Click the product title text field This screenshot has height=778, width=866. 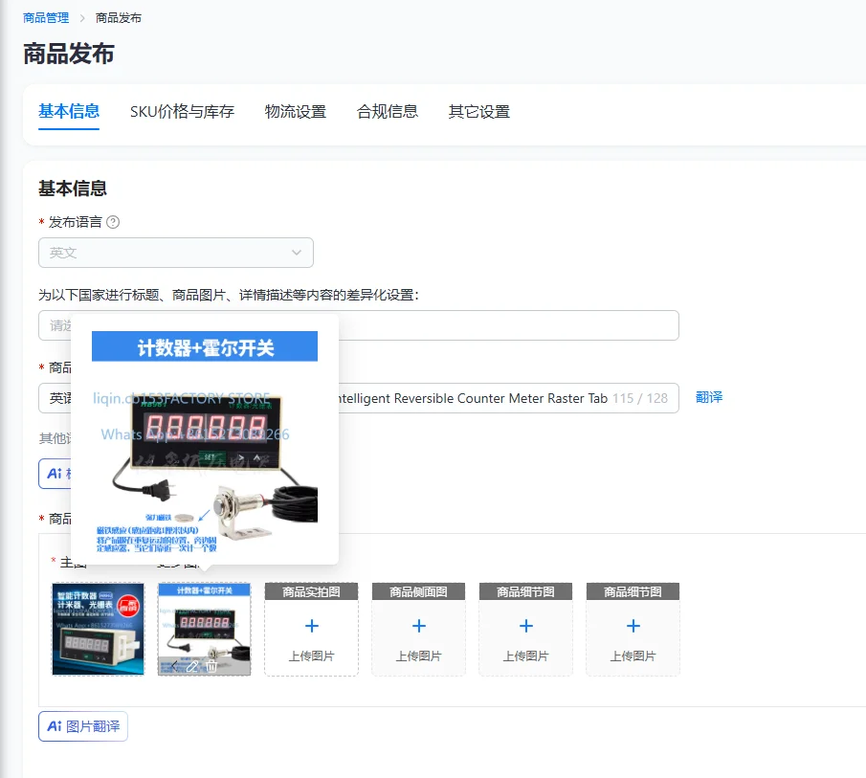pyautogui.click(x=359, y=398)
